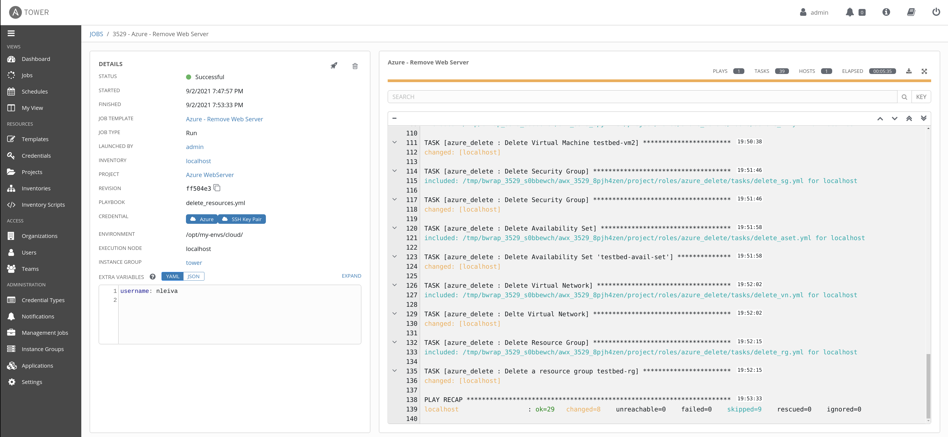Switch extra variables to JSON format

(193, 276)
